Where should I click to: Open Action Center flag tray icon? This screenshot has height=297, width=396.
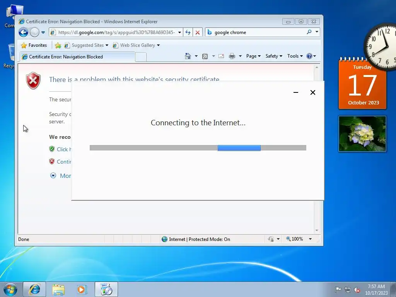338,290
